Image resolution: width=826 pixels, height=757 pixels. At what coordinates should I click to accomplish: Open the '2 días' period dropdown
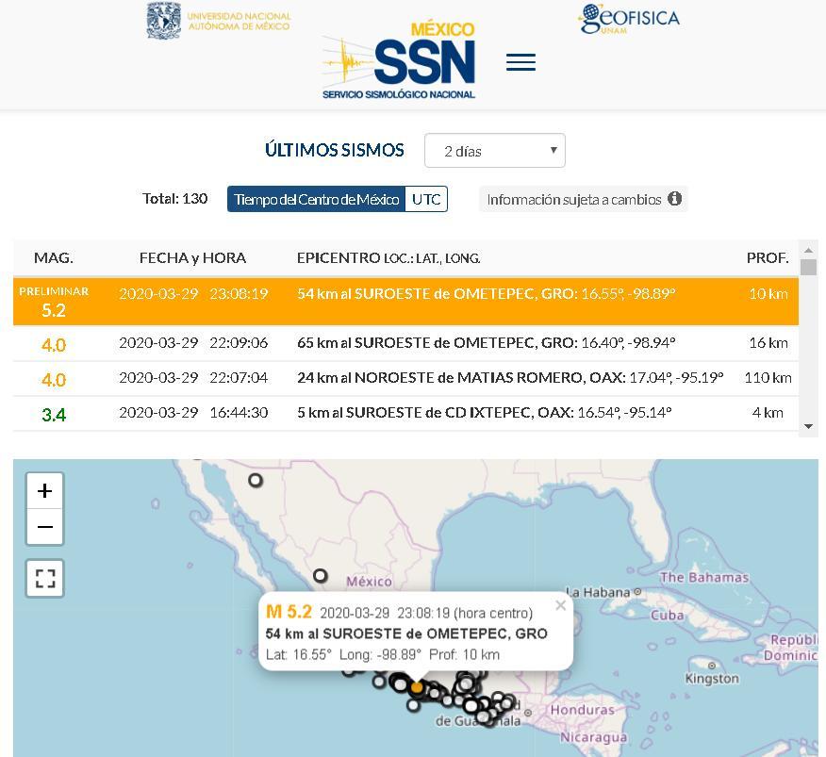494,151
